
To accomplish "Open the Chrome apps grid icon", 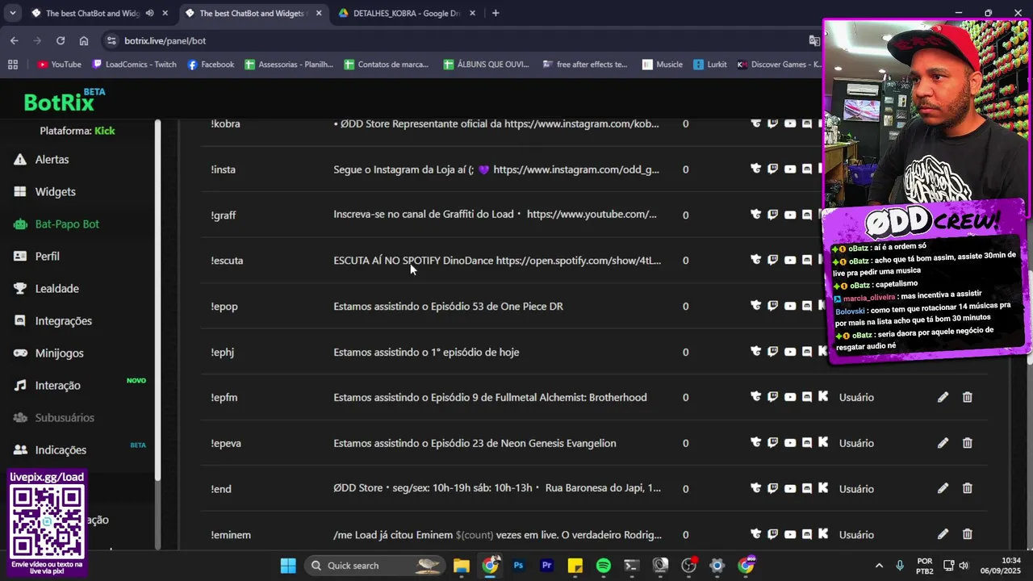I will [x=12, y=65].
